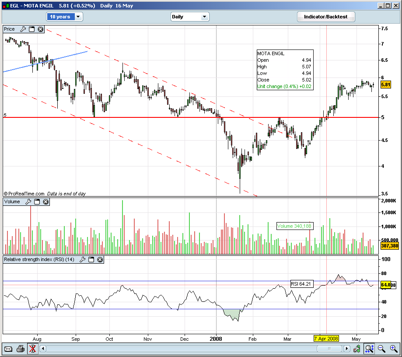This screenshot has height=357, width=402.
Task: Send chart by email envelope icon
Action: [8, 349]
